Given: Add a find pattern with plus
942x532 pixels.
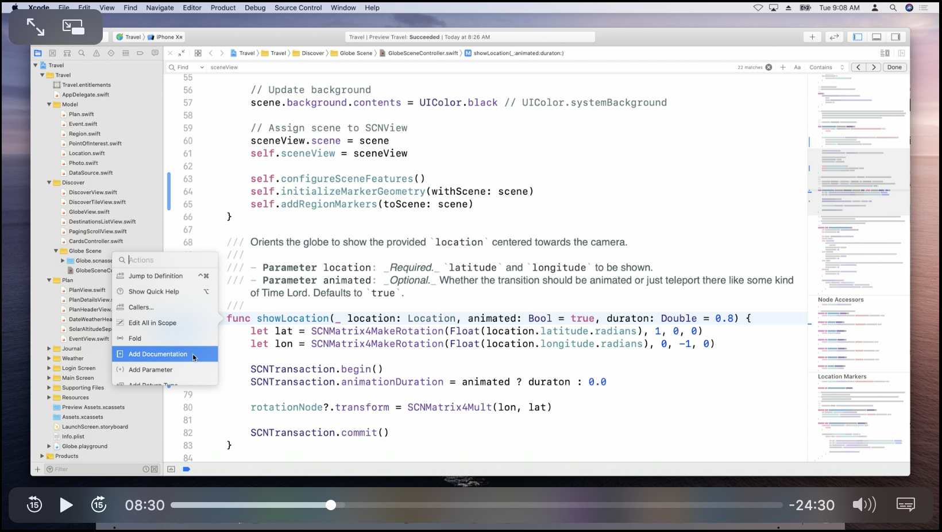Looking at the screenshot, I should pos(783,67).
